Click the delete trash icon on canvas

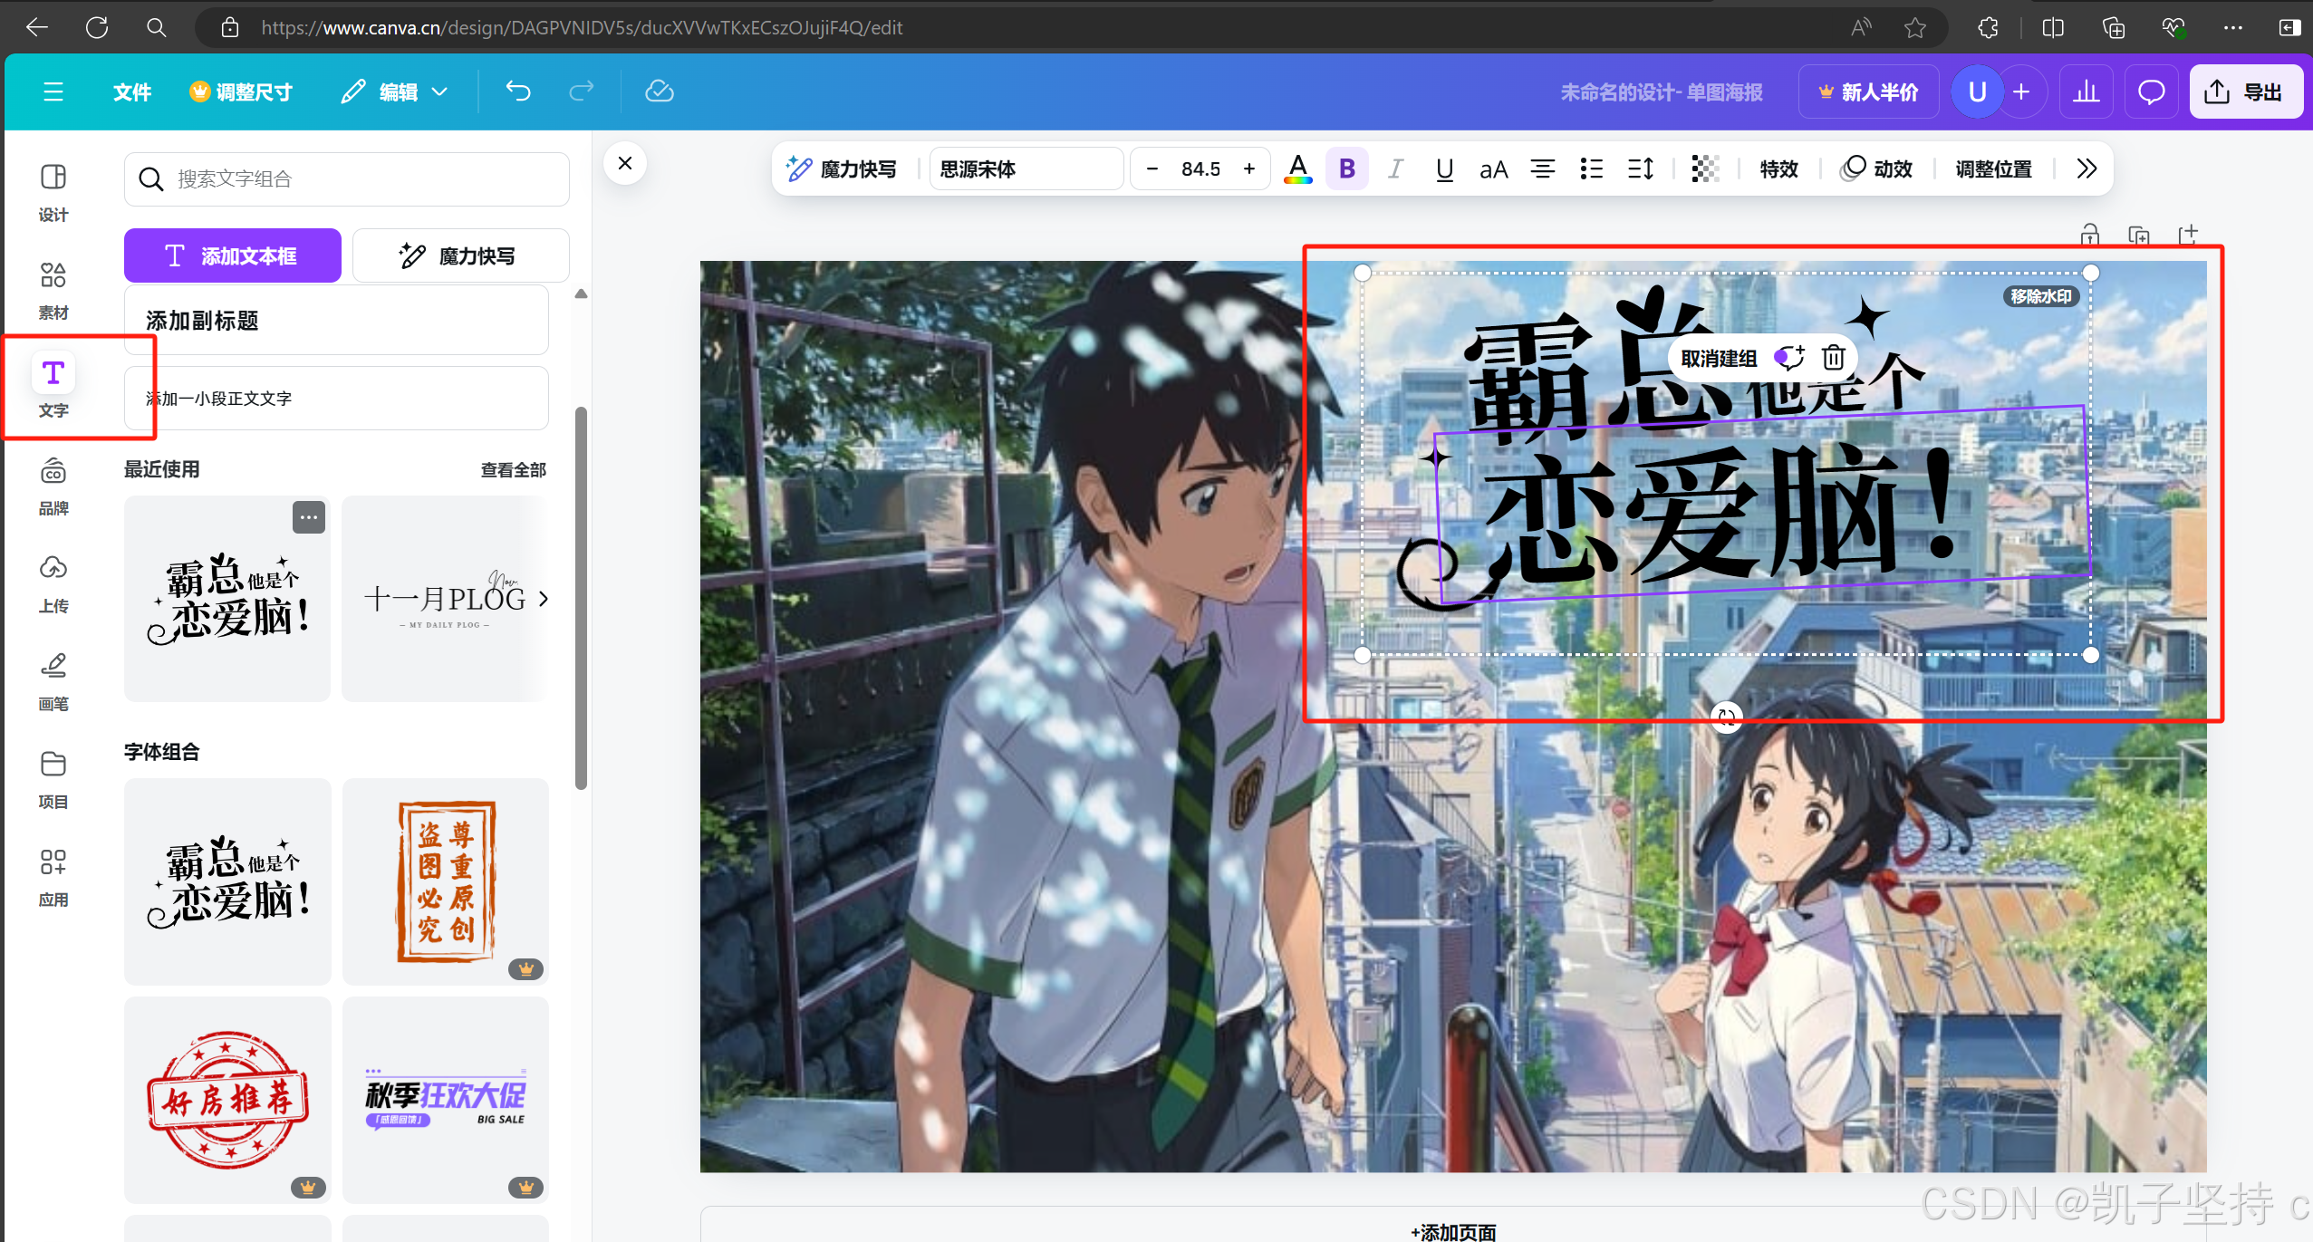(1833, 358)
